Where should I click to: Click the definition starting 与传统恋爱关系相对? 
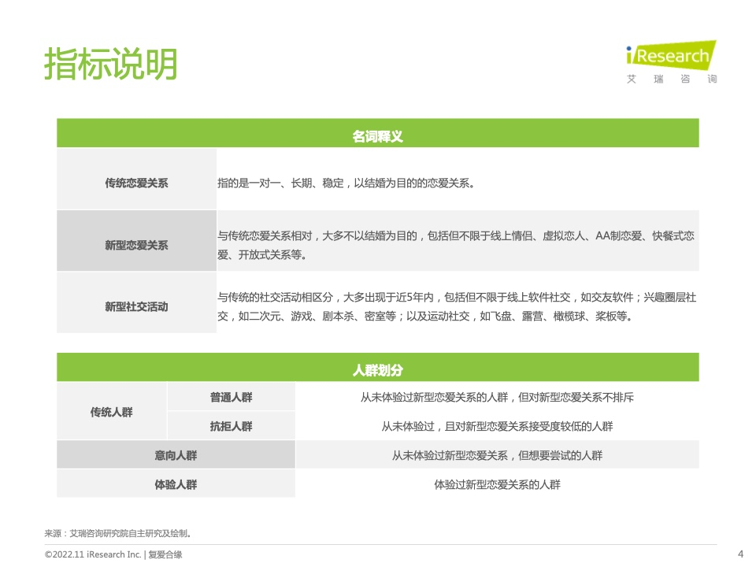click(x=456, y=245)
